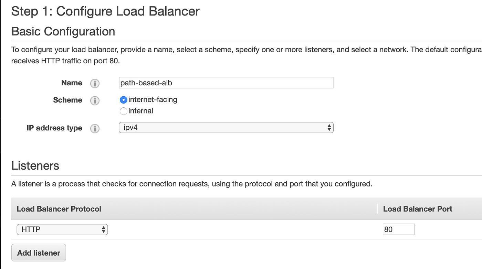
Task: Click the Listeners section heading
Action: pyautogui.click(x=35, y=166)
